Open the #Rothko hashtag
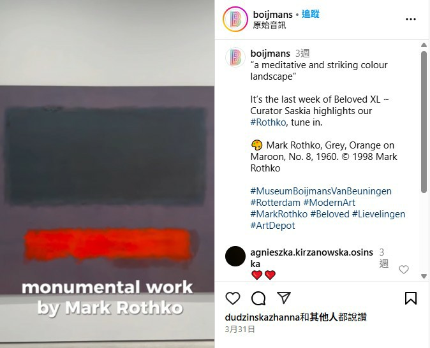This screenshot has height=348, width=430. coord(268,122)
